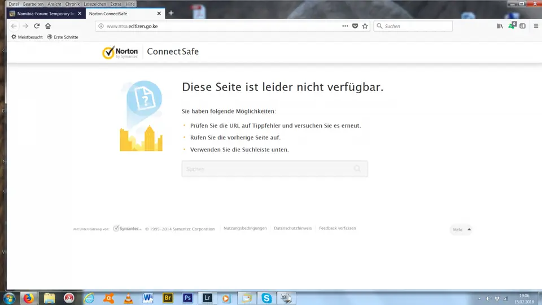Open the green Avast extension icon
The width and height of the screenshot is (542, 305).
coord(512,26)
